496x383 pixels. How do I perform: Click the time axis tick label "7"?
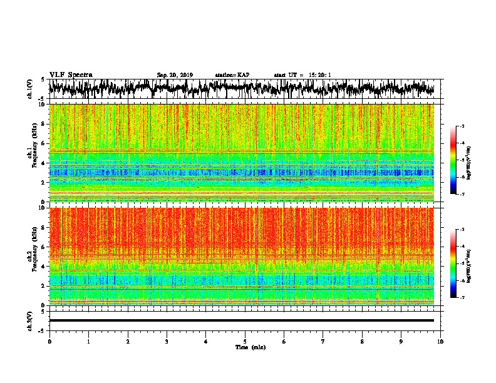click(323, 342)
